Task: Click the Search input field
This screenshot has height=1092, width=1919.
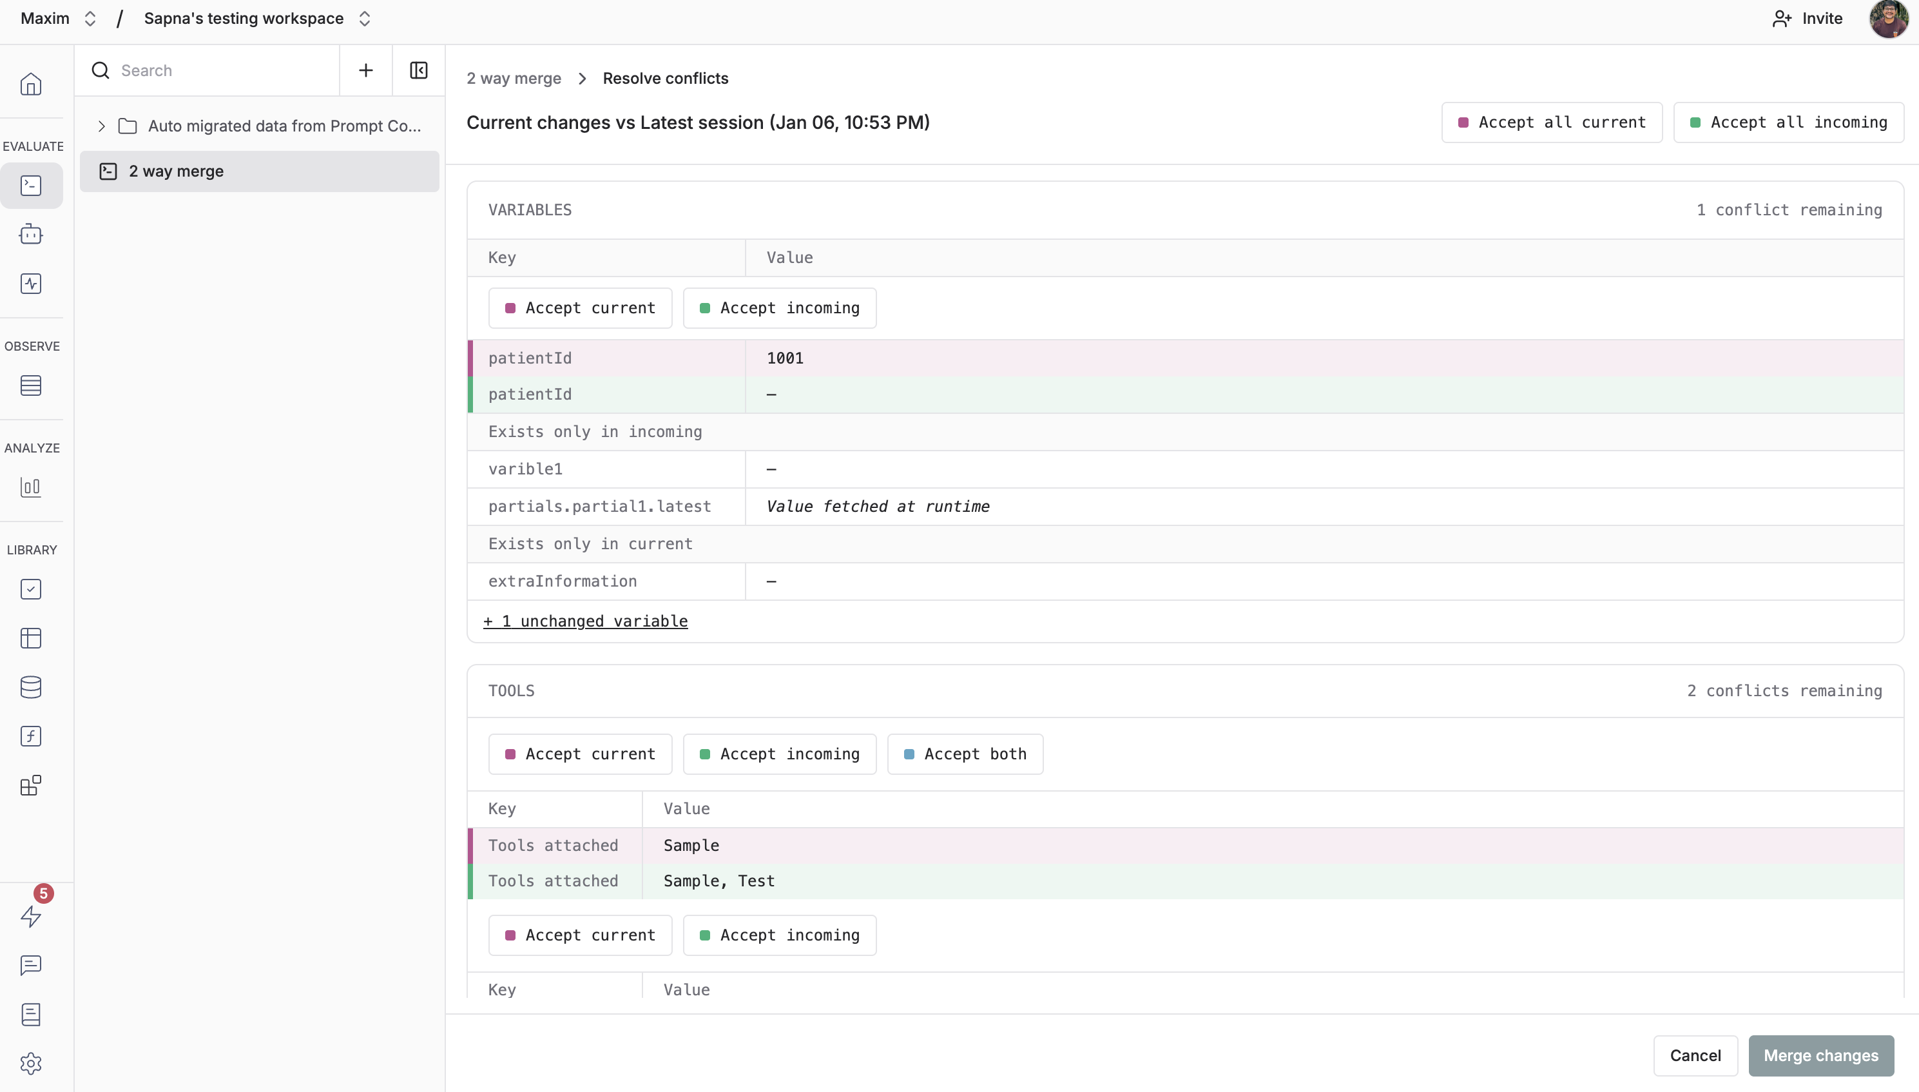Action: 225,70
